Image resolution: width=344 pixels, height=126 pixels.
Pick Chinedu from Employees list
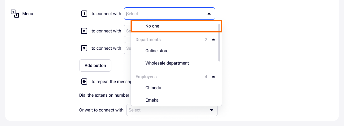(x=153, y=88)
